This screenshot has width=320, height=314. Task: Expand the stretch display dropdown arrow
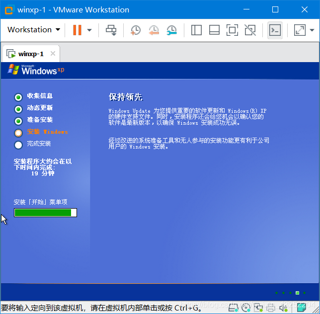point(312,30)
